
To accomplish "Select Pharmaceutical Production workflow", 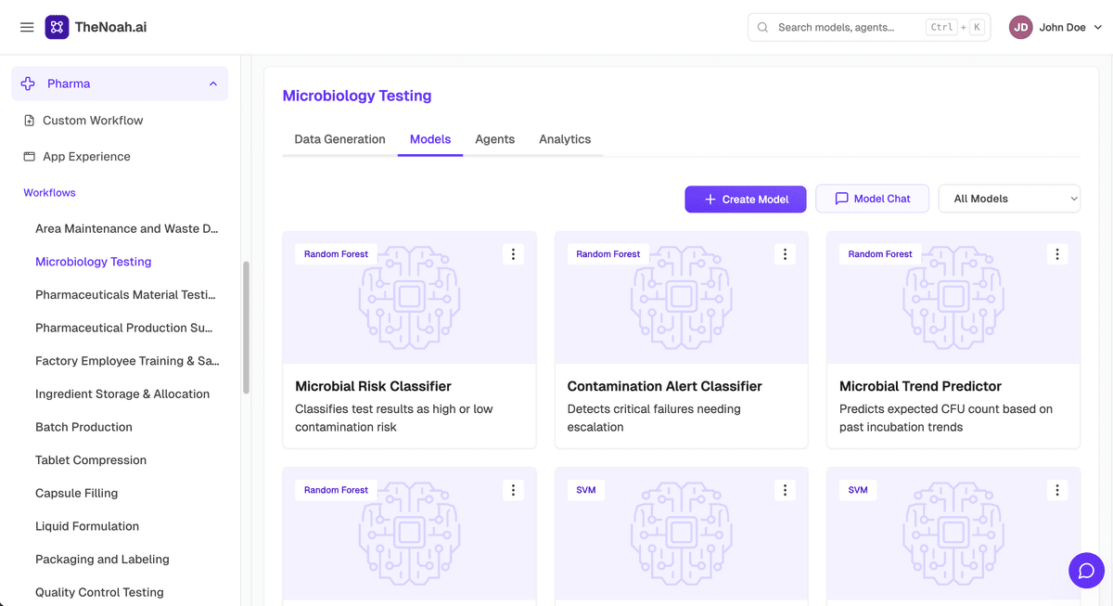I will pyautogui.click(x=124, y=328).
